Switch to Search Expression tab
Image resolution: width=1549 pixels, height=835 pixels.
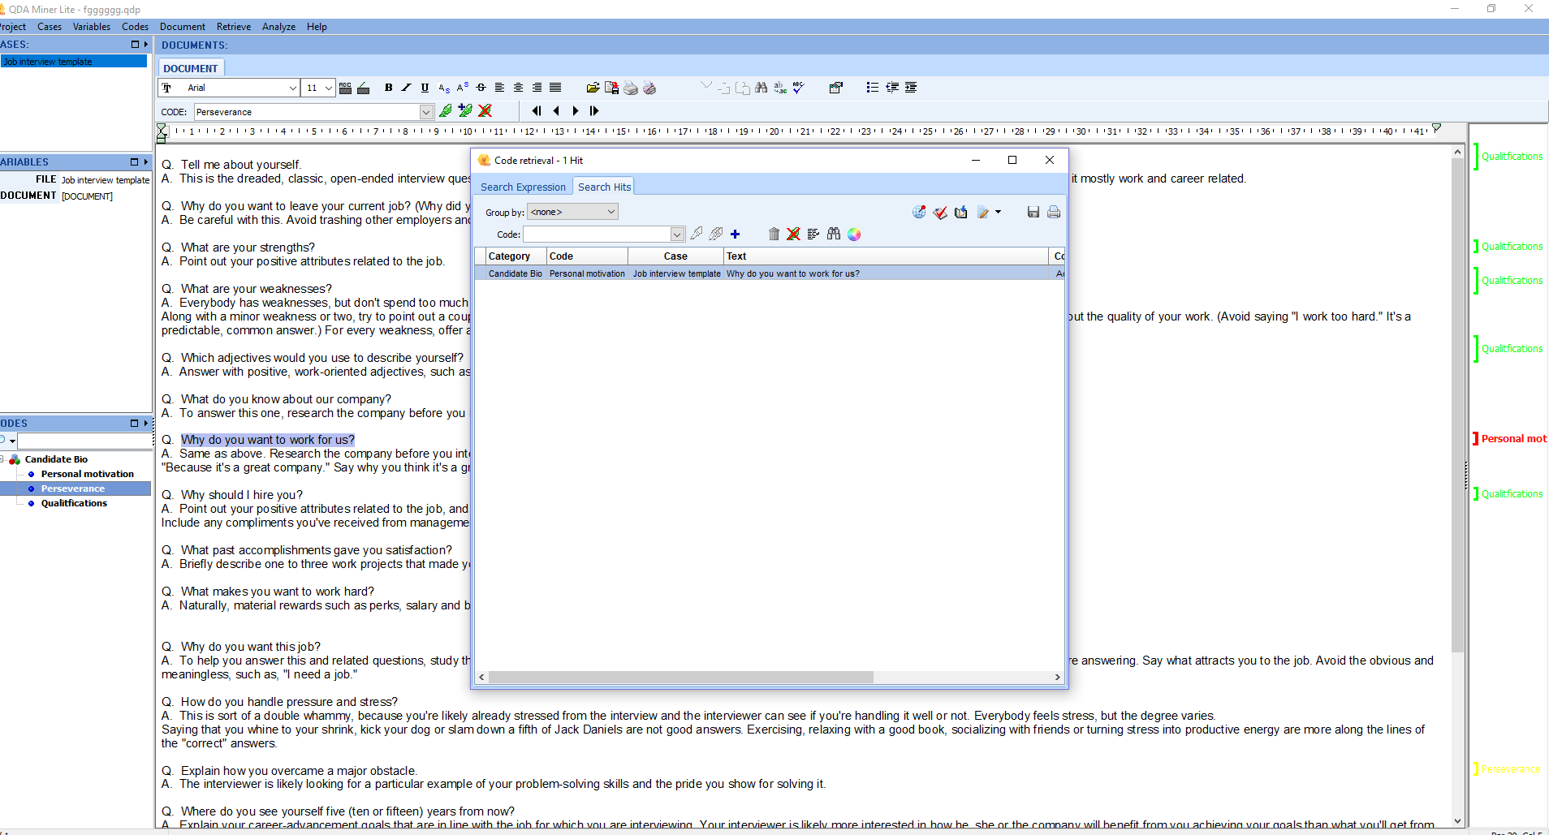coord(523,187)
